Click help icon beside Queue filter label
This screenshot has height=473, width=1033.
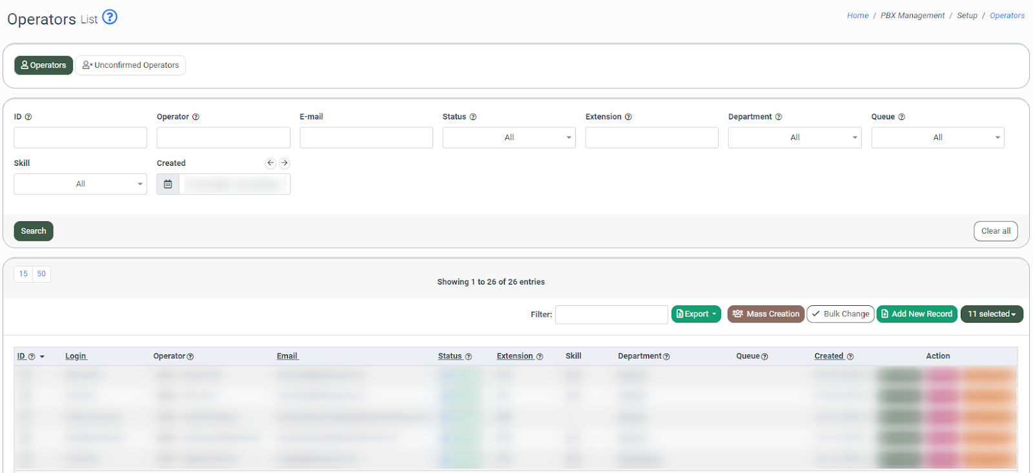pyautogui.click(x=902, y=117)
